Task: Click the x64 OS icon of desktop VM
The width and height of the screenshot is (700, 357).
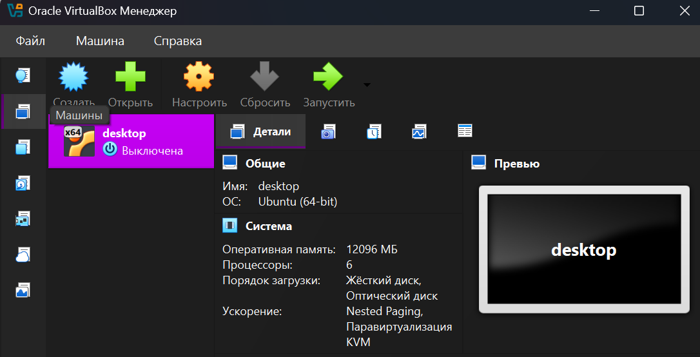Action: pyautogui.click(x=79, y=141)
